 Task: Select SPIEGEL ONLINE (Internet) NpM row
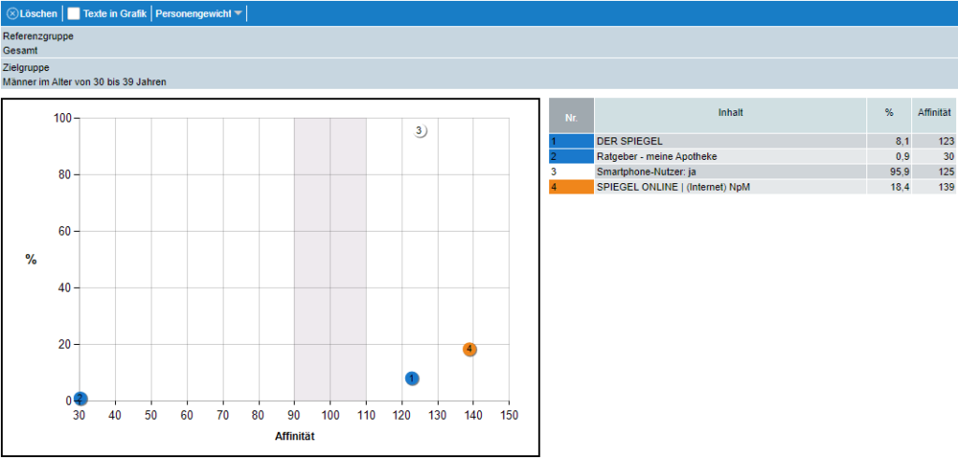click(x=730, y=187)
